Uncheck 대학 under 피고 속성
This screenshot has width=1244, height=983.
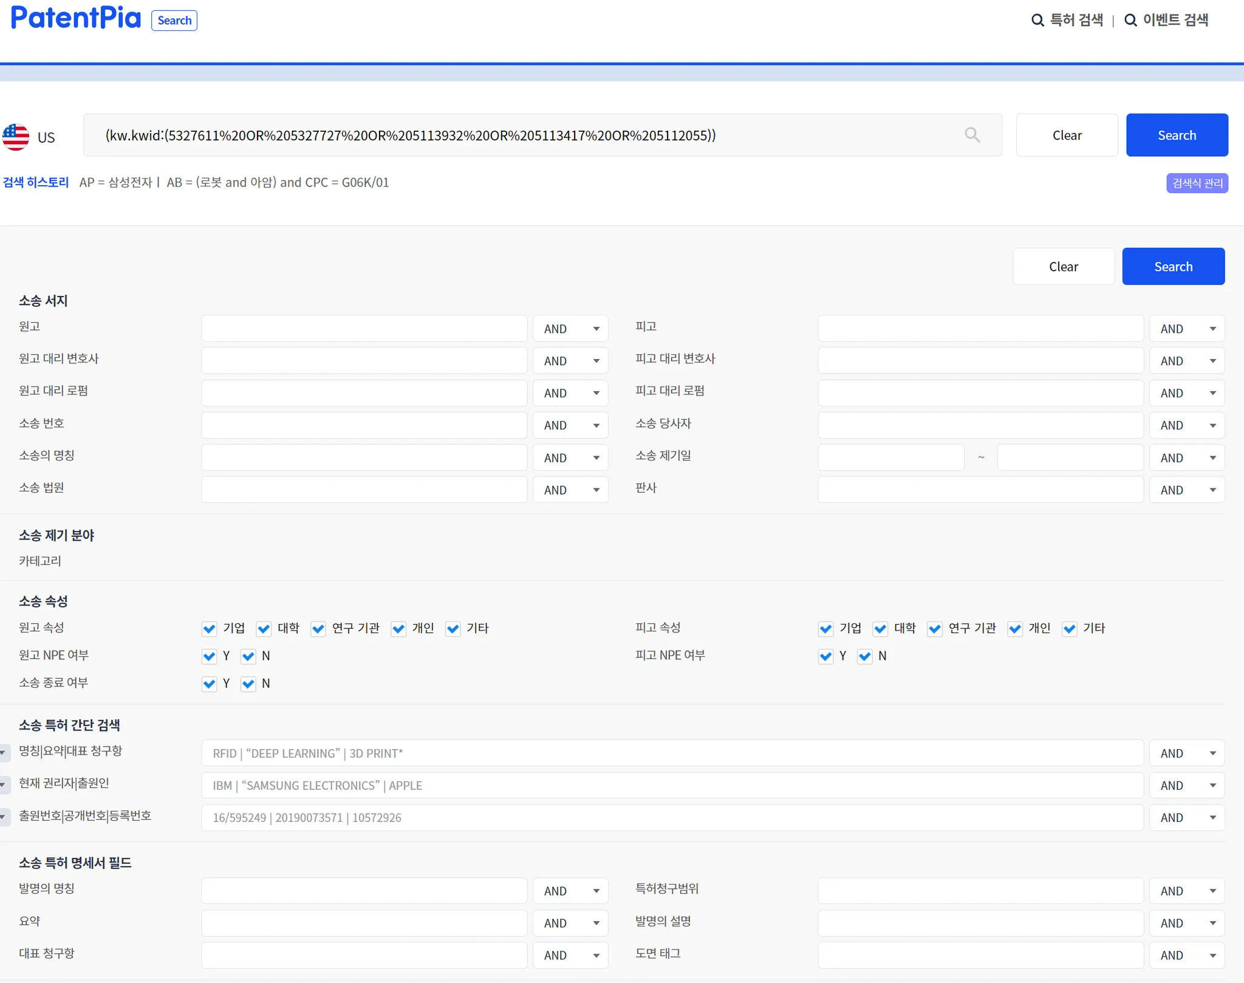880,629
